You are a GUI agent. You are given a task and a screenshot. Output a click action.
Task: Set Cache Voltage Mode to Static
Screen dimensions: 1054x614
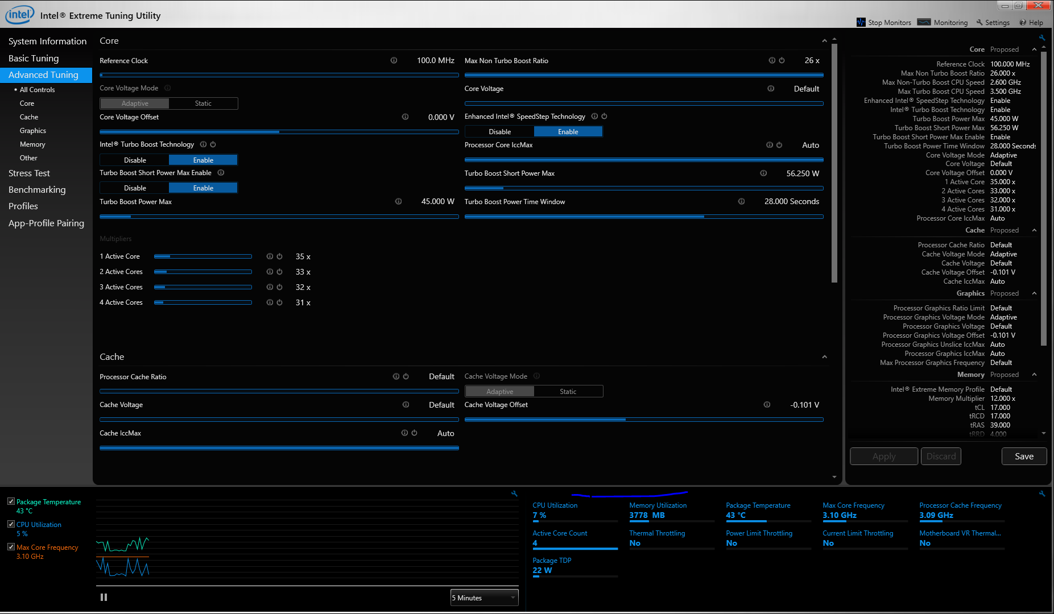[568, 392]
